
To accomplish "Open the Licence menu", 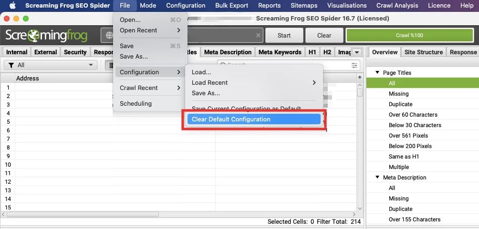I will 439,6.
